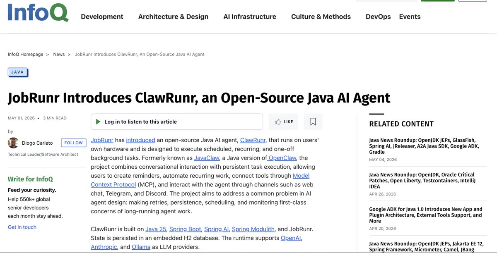Screen dimensions: 497x253
Task: Bookmark this article with the bookmark icon
Action: point(313,122)
